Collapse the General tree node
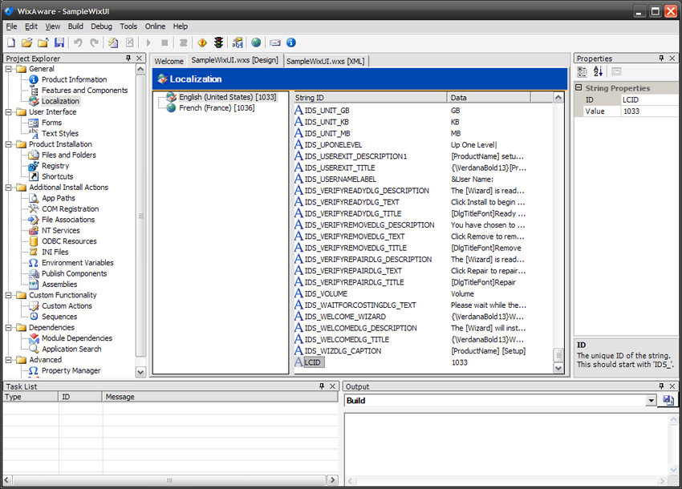 9,69
